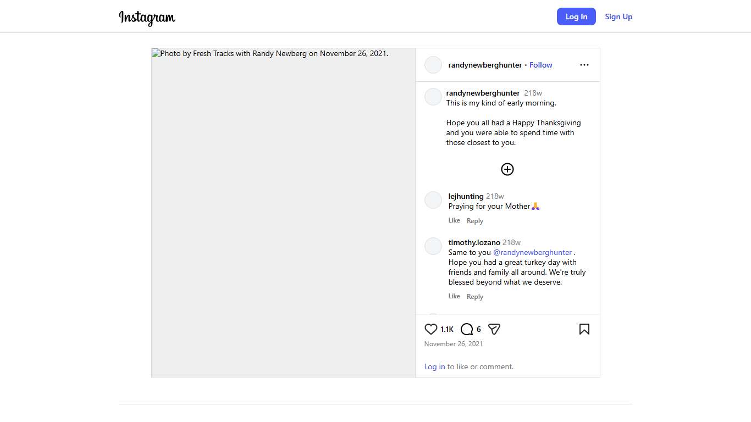The image size is (751, 422).
Task: Reply to lejhunting's comment
Action: [475, 221]
